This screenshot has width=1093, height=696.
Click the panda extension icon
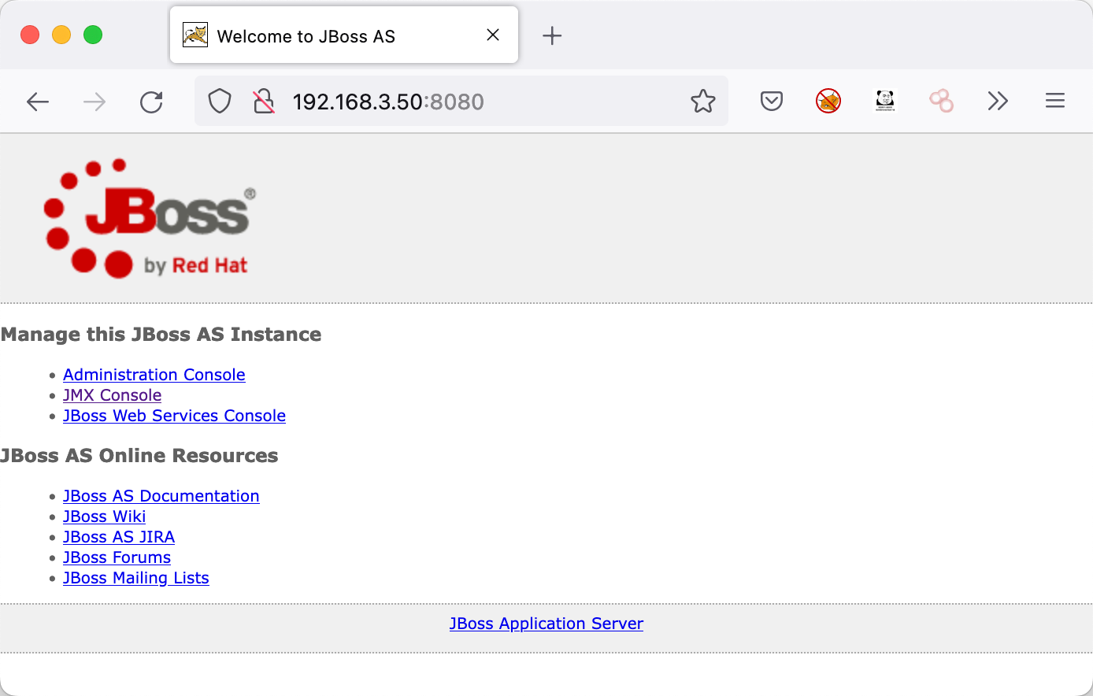click(885, 101)
